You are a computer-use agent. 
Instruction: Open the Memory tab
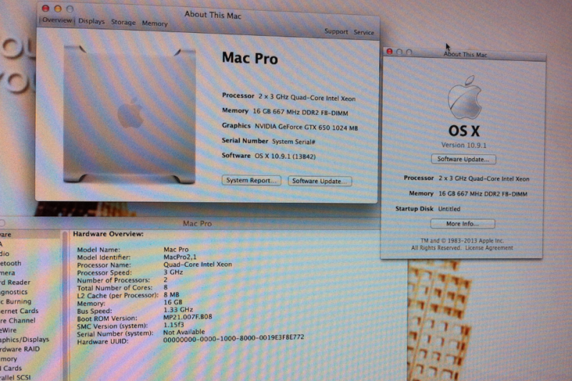tap(154, 24)
